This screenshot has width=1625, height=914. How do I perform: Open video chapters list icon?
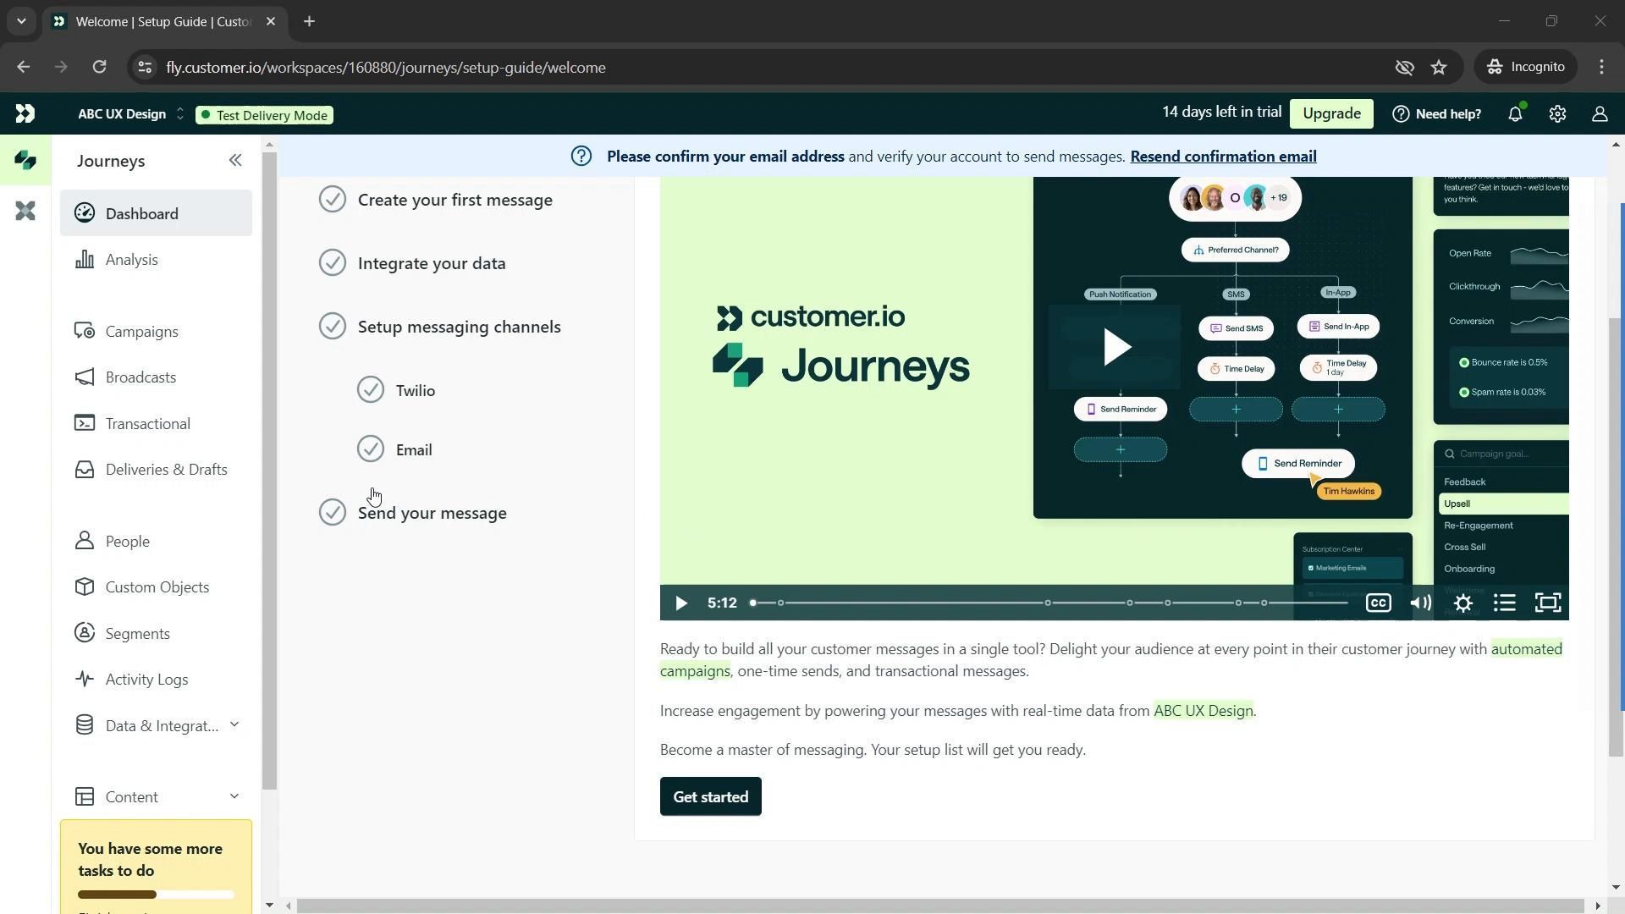click(x=1505, y=603)
